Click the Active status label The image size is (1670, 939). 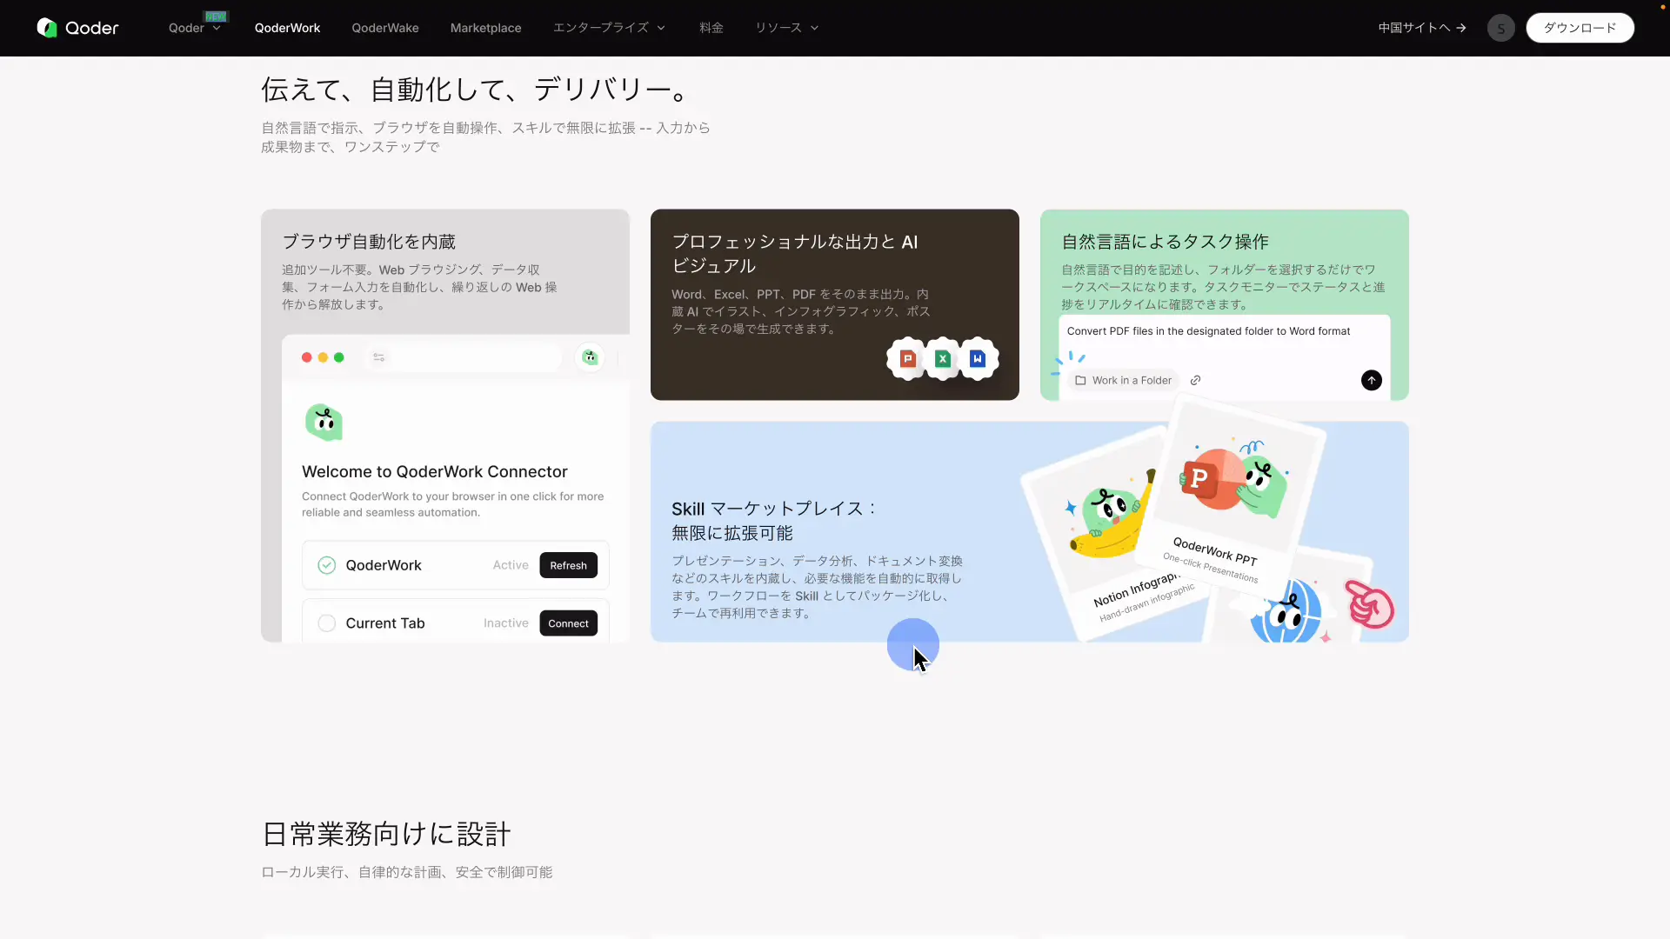pyautogui.click(x=510, y=565)
